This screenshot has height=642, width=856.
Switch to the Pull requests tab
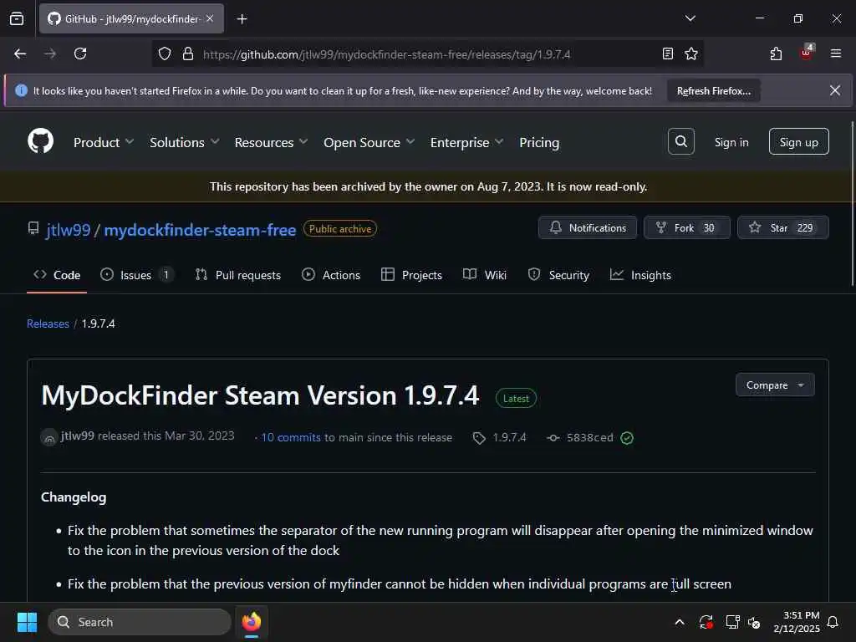(x=238, y=275)
